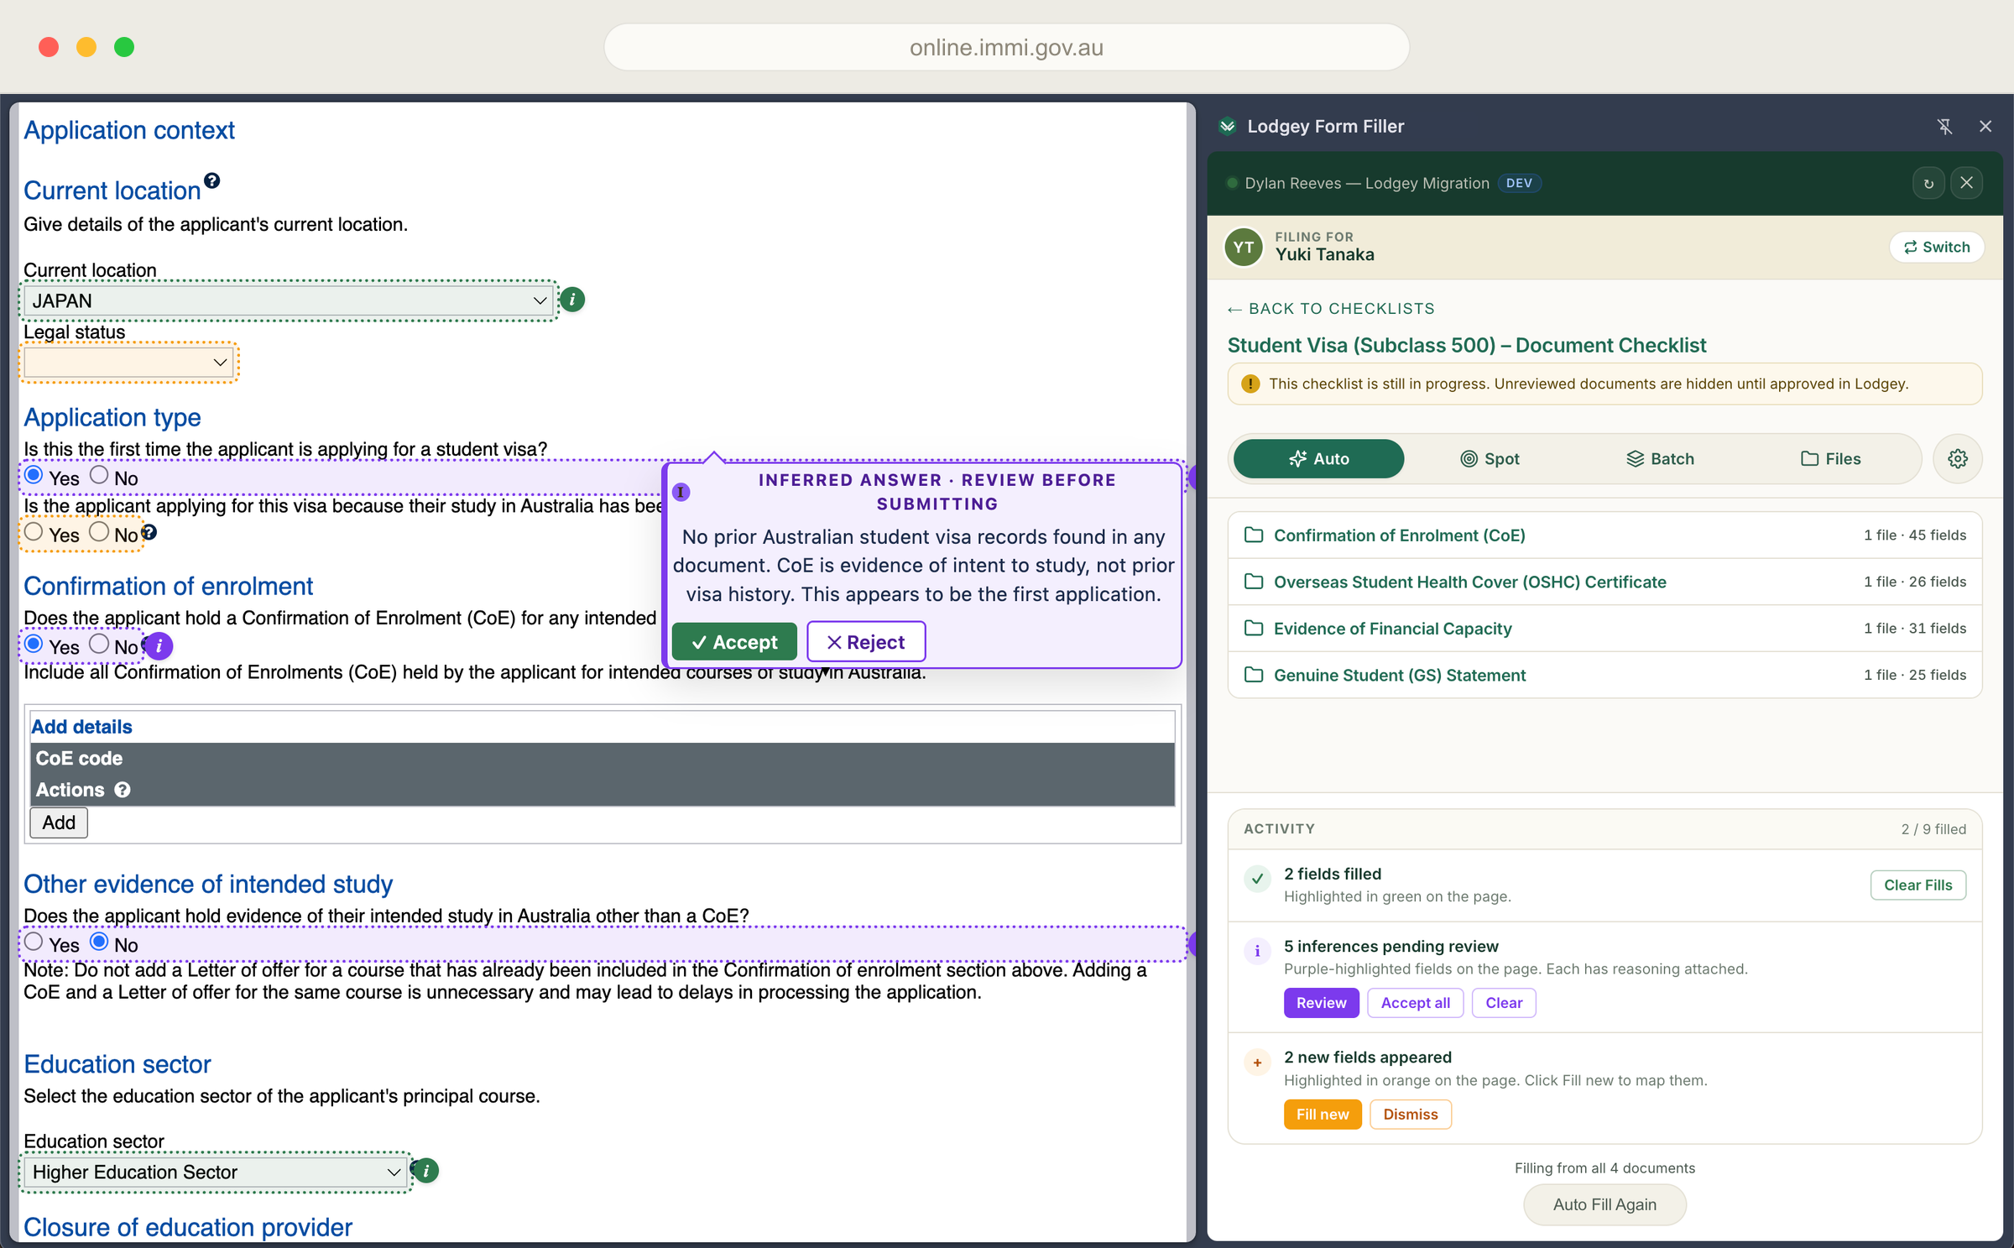Open help icon beside study-affected Yes/No question
Screen dimensions: 2014x1248
pyautogui.click(x=149, y=531)
